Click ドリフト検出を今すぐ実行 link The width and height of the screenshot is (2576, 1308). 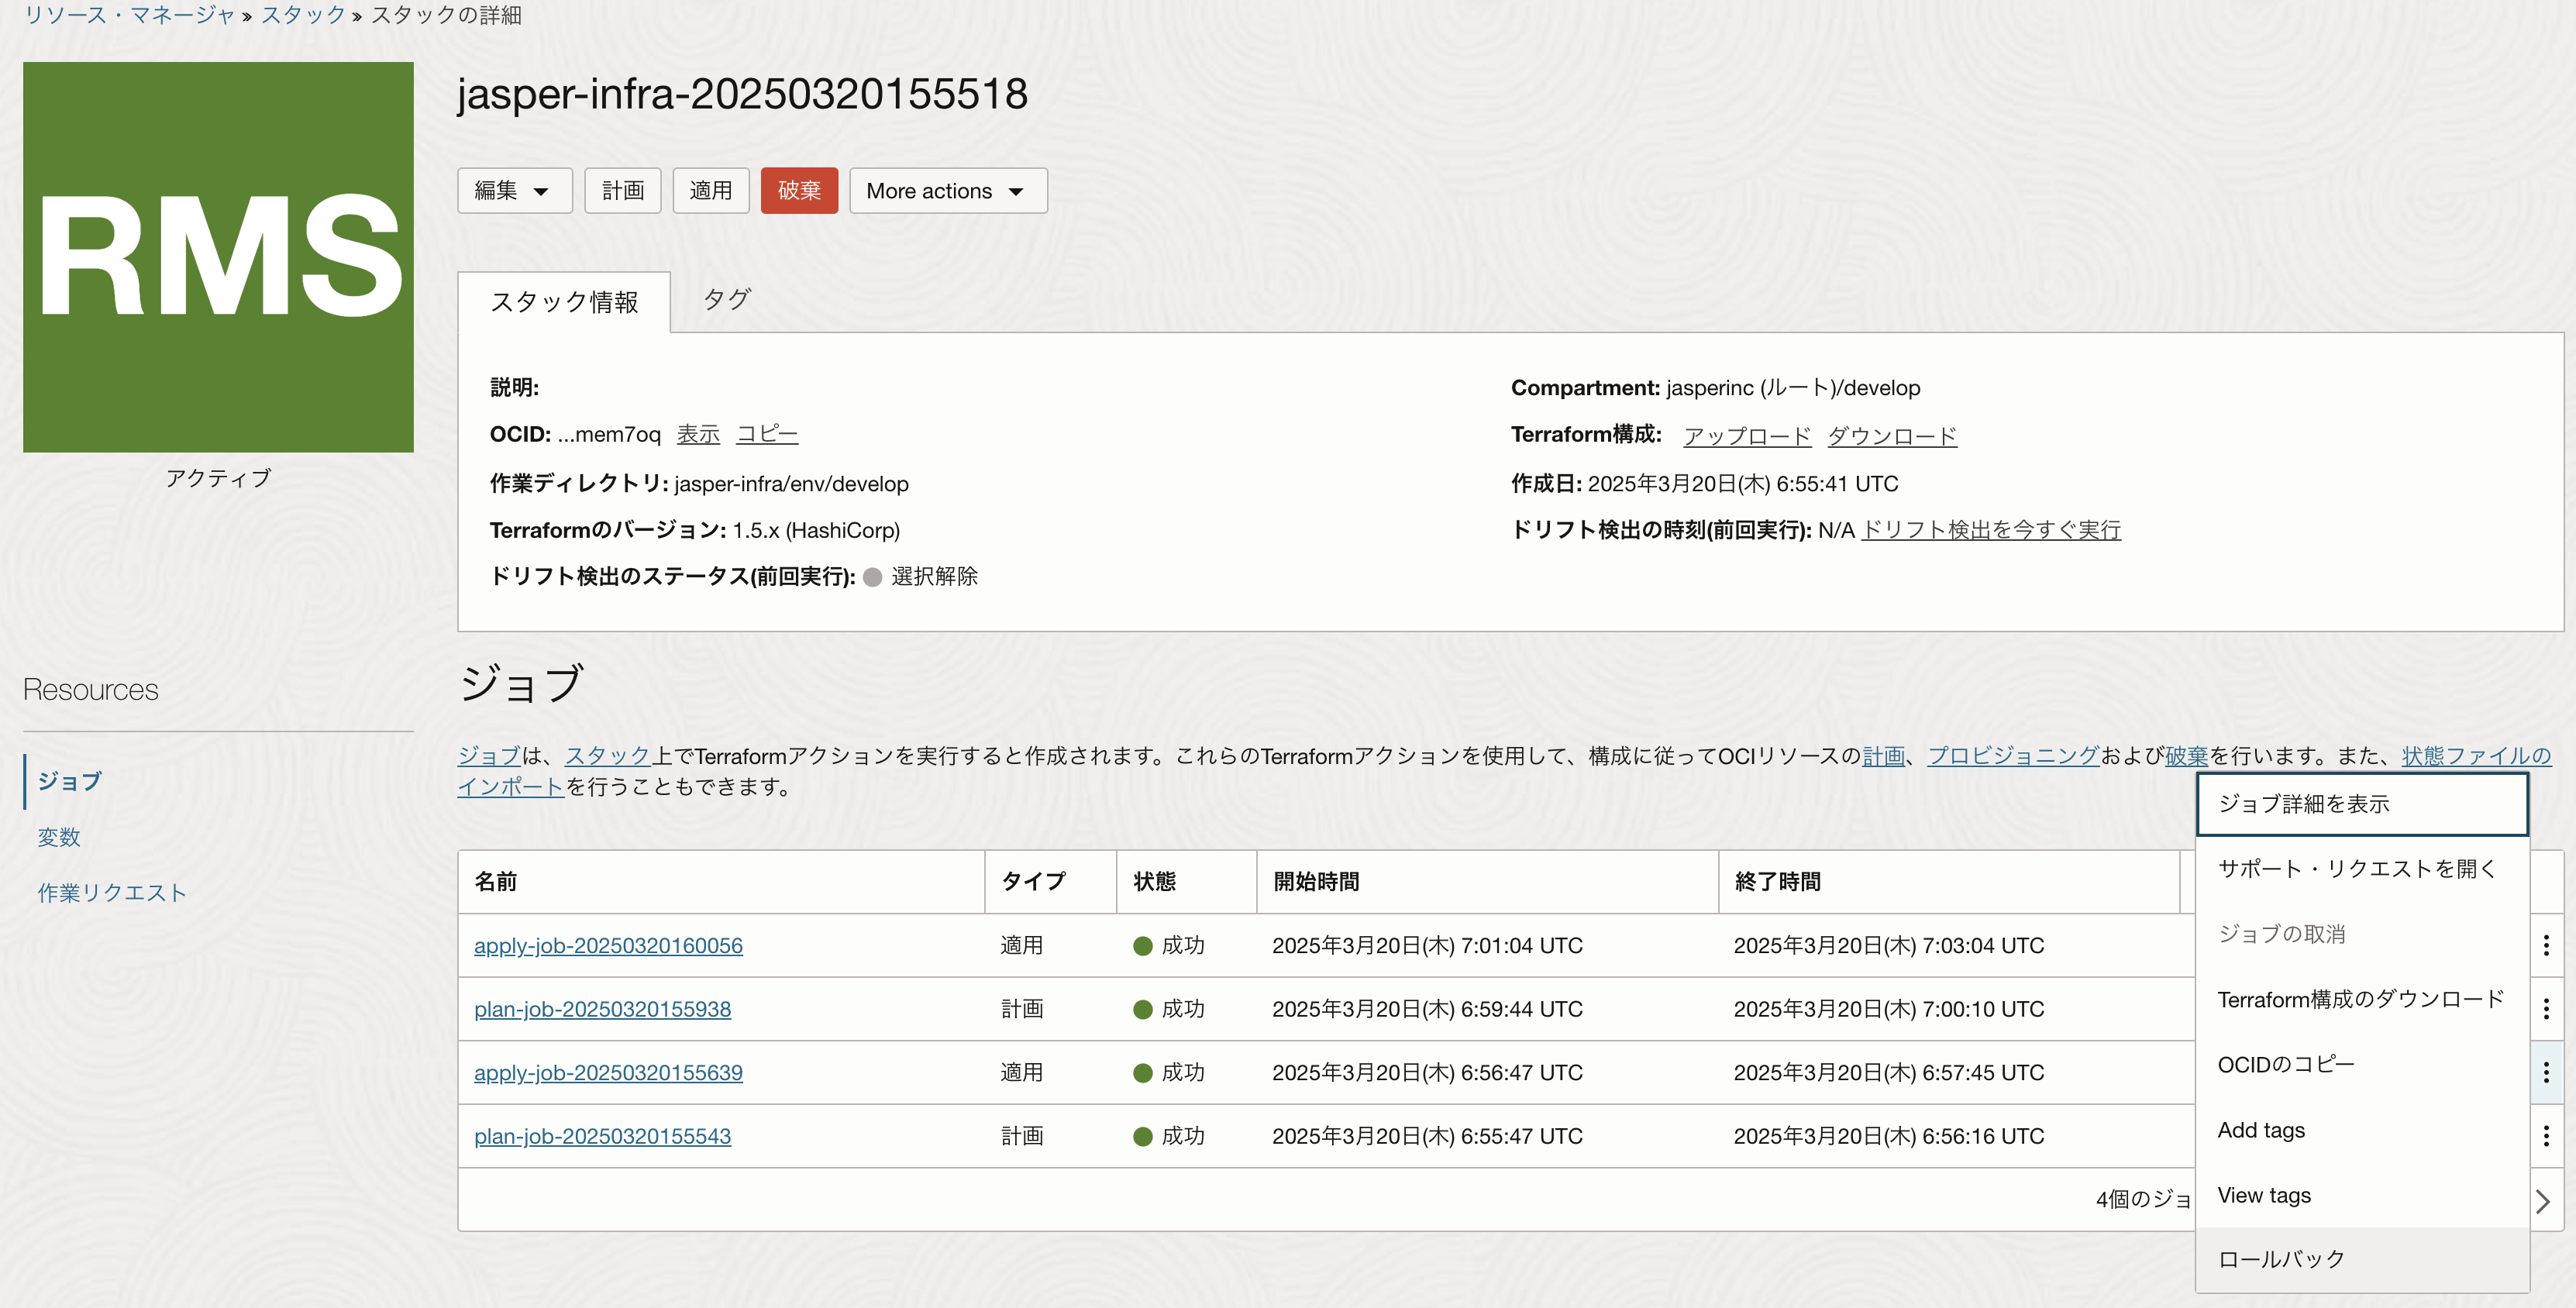coord(1990,530)
